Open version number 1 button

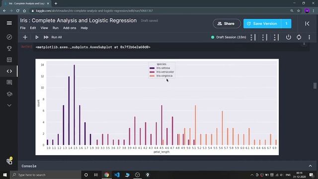tap(286, 24)
